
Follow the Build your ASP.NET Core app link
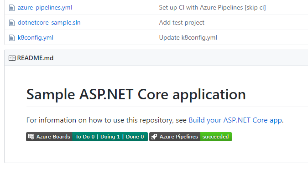[235, 120]
